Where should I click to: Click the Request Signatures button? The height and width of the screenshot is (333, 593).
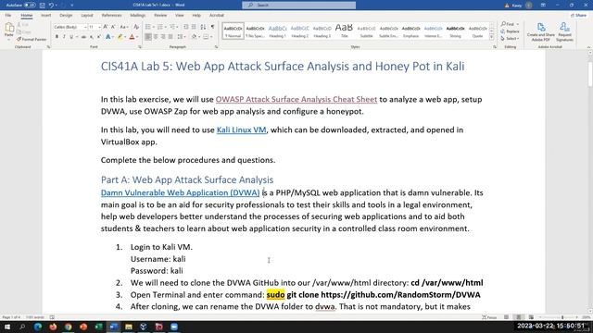(564, 31)
